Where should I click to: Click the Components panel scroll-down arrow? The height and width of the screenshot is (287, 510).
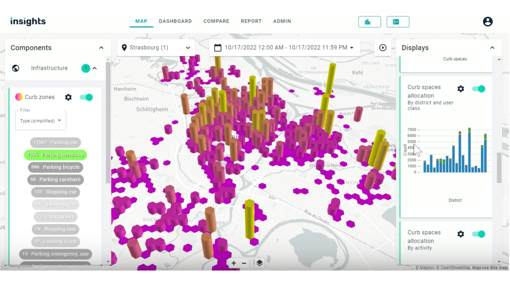pos(108,262)
